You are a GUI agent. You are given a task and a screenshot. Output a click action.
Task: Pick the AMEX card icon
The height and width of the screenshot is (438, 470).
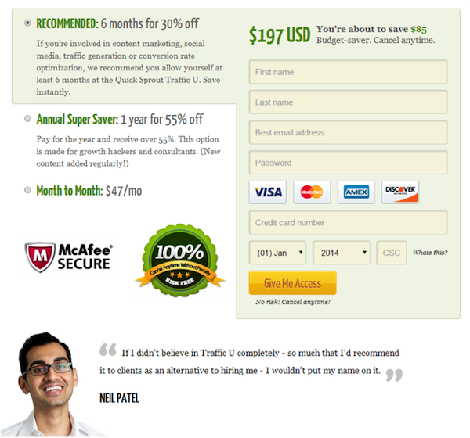click(356, 192)
